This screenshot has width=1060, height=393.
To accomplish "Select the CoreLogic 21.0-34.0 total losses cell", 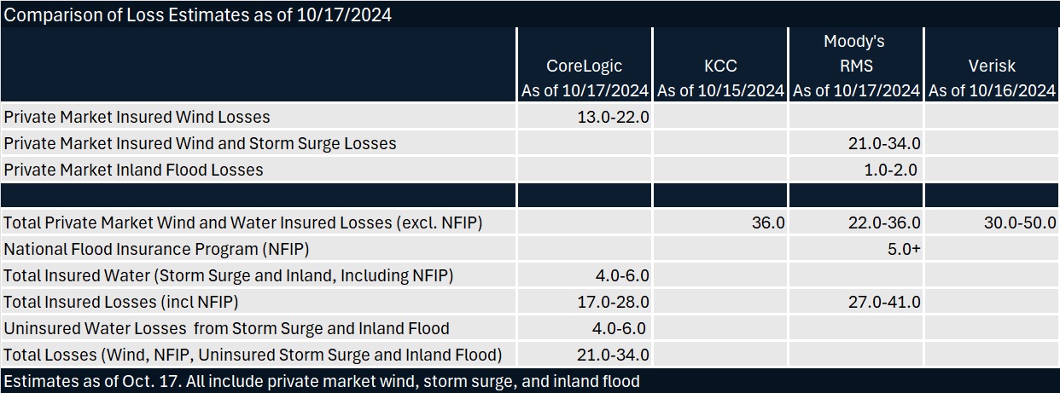I will point(614,355).
